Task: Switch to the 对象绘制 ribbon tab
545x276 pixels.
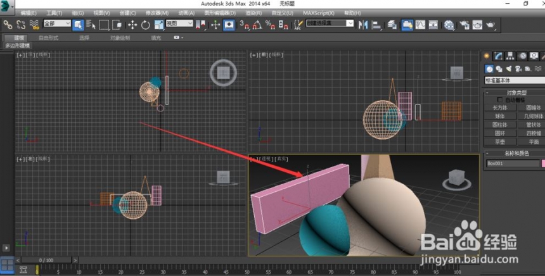Action: (120, 38)
